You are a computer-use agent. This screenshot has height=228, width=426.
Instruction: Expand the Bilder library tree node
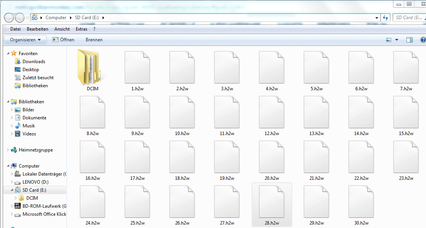click(12, 110)
